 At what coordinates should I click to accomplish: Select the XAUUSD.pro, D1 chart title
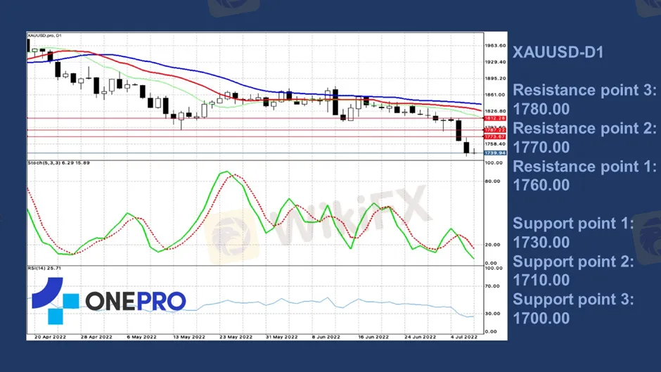(x=46, y=35)
